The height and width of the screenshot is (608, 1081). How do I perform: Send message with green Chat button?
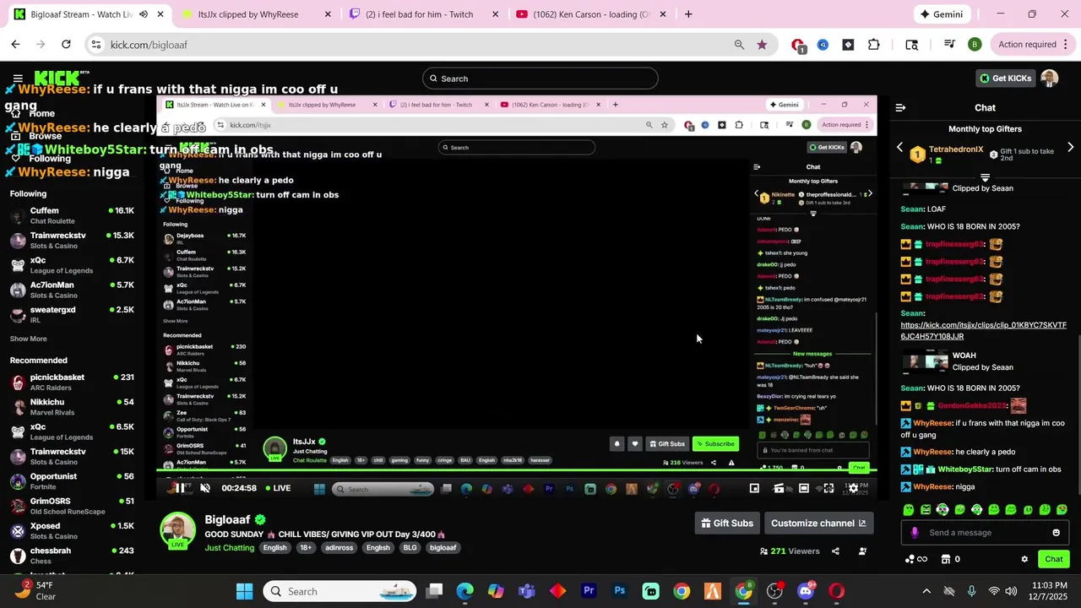pyautogui.click(x=1054, y=559)
